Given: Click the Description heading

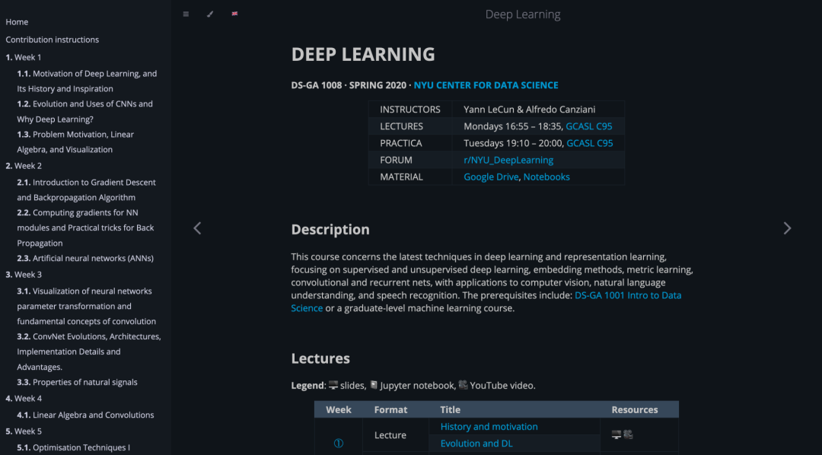Looking at the screenshot, I should [x=330, y=230].
